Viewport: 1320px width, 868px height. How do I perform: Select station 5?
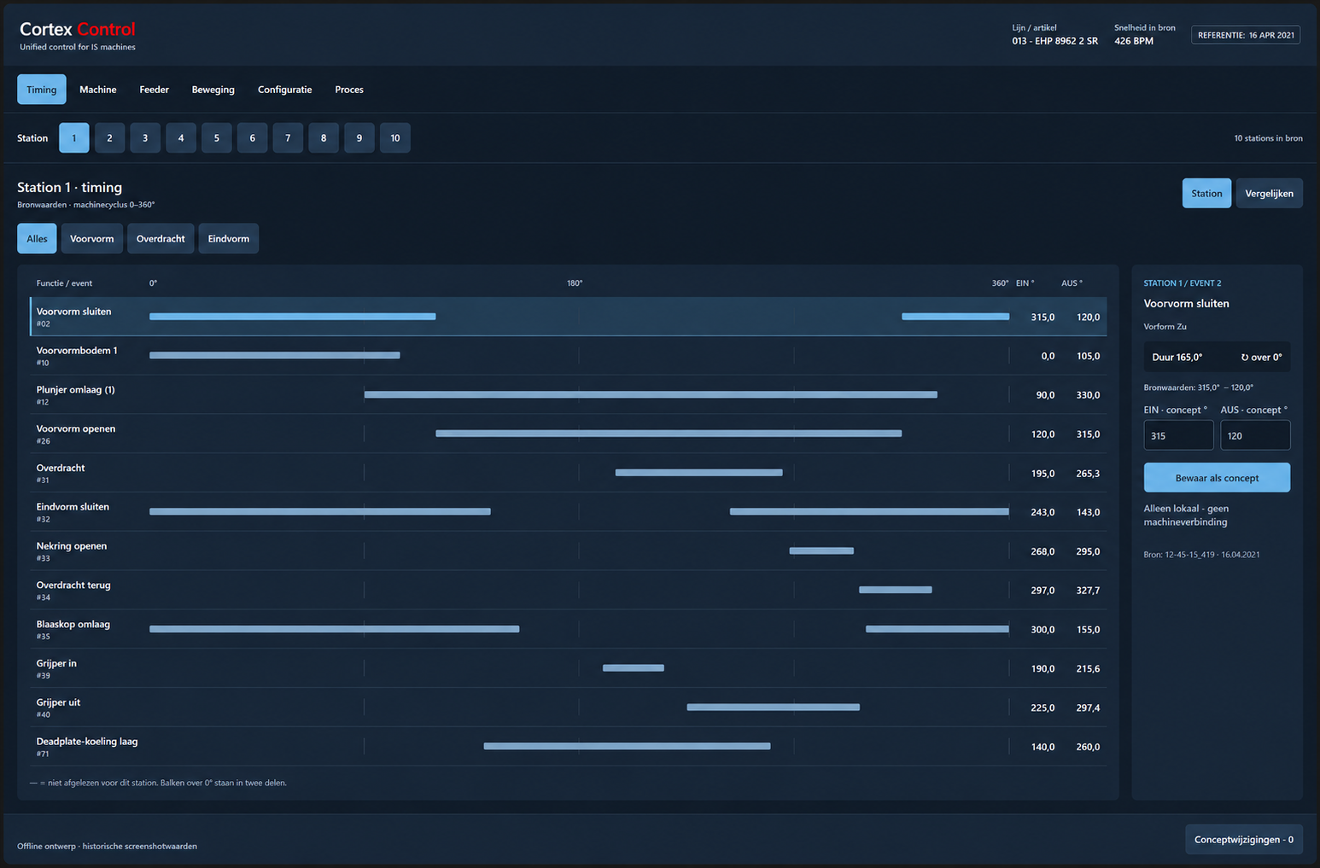click(x=217, y=138)
